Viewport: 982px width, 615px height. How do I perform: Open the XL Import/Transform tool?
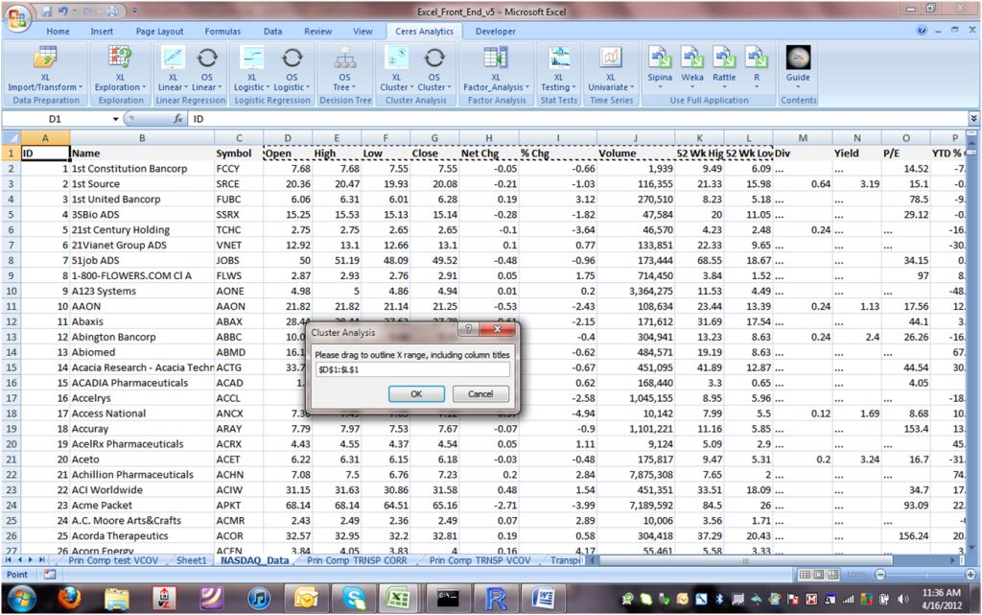45,69
